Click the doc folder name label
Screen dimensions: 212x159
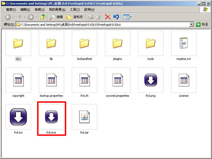(x=18, y=59)
